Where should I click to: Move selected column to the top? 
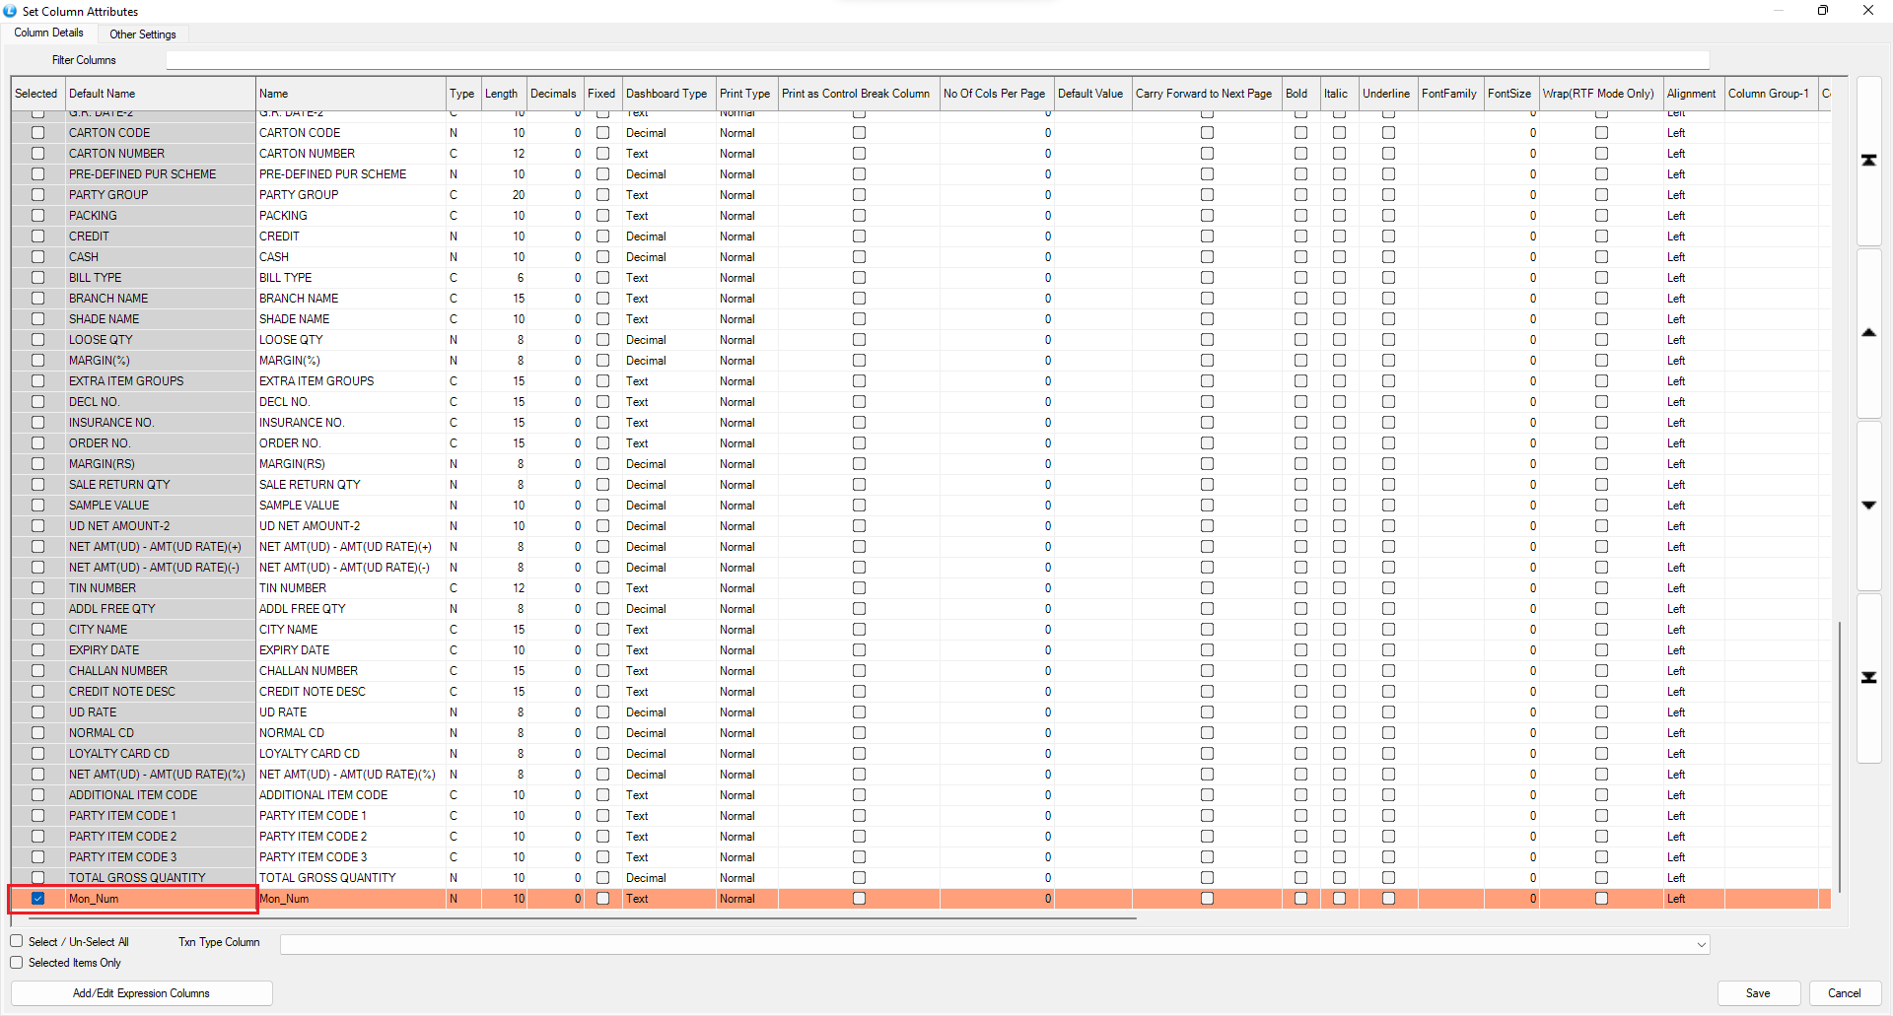tap(1868, 161)
